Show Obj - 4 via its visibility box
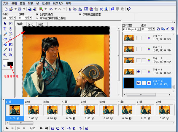The image size is (178, 132). tap(138, 38)
